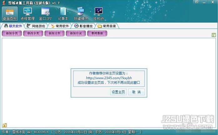
Task: Click the QQ: 463018614 status text
Action: coord(38,132)
